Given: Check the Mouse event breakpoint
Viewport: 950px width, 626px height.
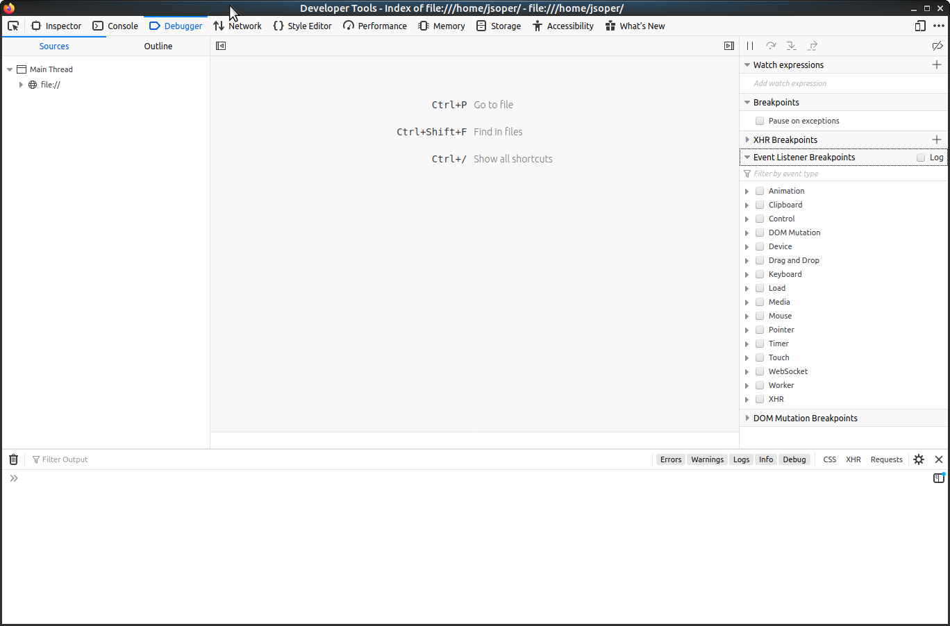Looking at the screenshot, I should pyautogui.click(x=760, y=316).
